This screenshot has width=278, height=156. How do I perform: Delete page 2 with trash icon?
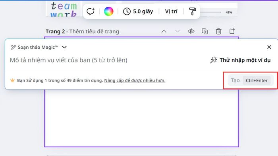(218, 31)
